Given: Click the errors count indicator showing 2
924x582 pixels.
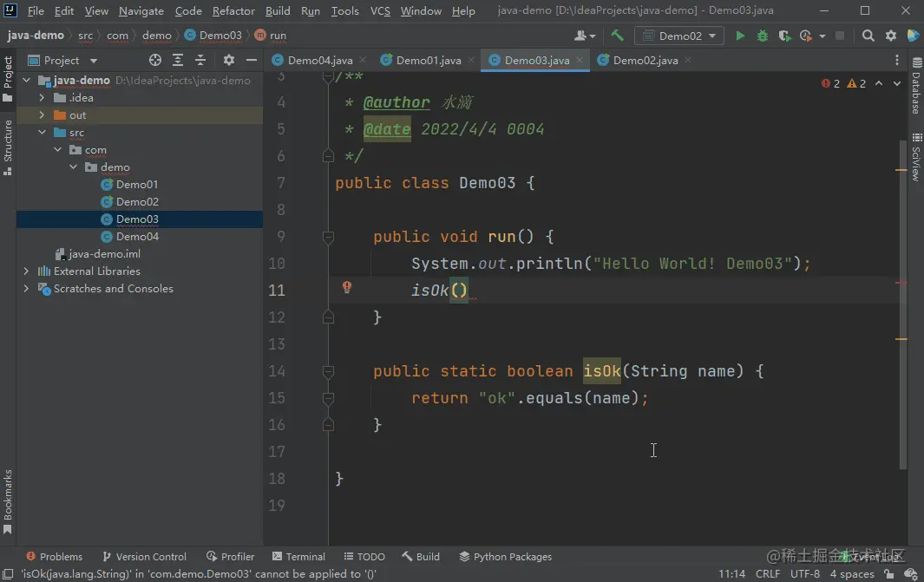Looking at the screenshot, I should click(830, 83).
